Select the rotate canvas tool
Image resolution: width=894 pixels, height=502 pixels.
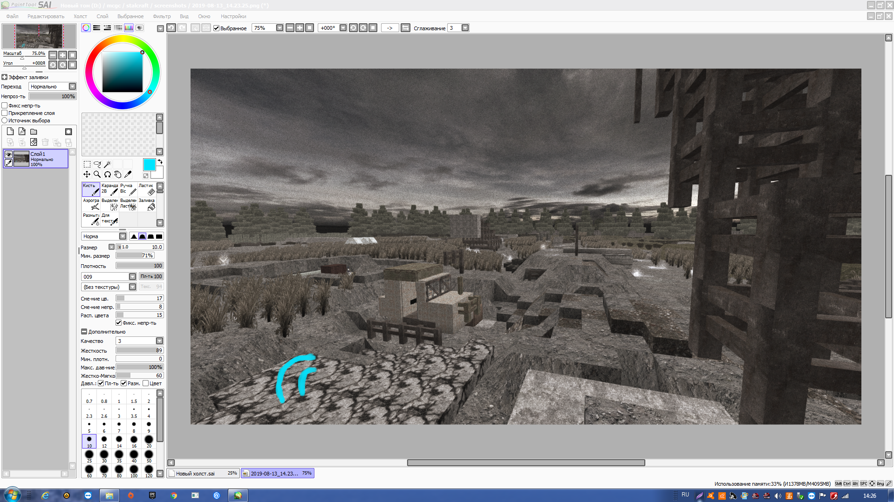(x=108, y=174)
